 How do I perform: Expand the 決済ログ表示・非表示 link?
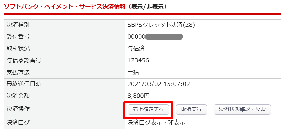156,123
